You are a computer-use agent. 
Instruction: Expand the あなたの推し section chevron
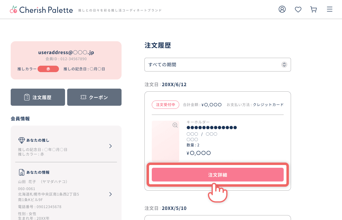point(110,146)
